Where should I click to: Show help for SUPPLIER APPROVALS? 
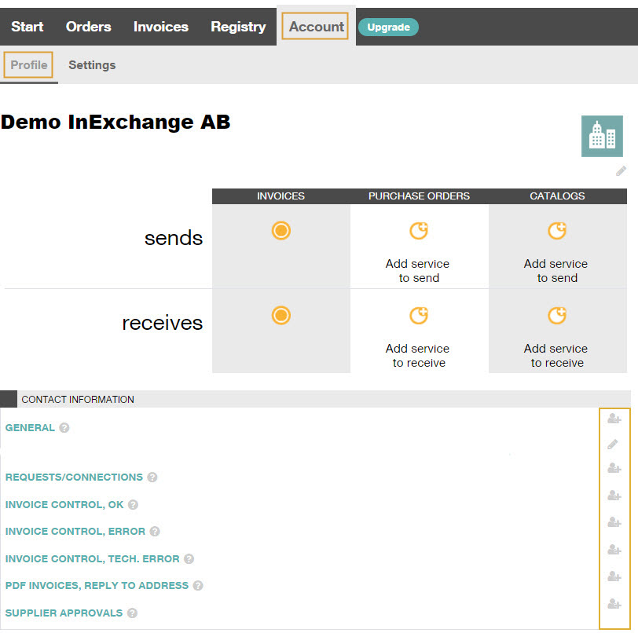click(x=132, y=613)
